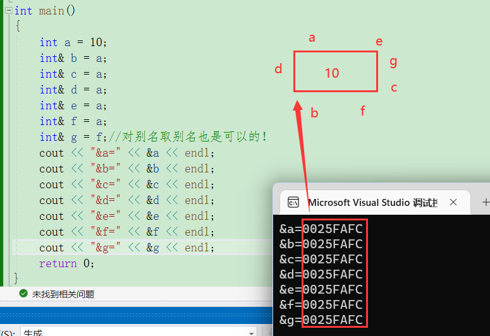490x336 pixels.
Task: Click console output line '&f=0025FAFC'
Action: point(321,304)
